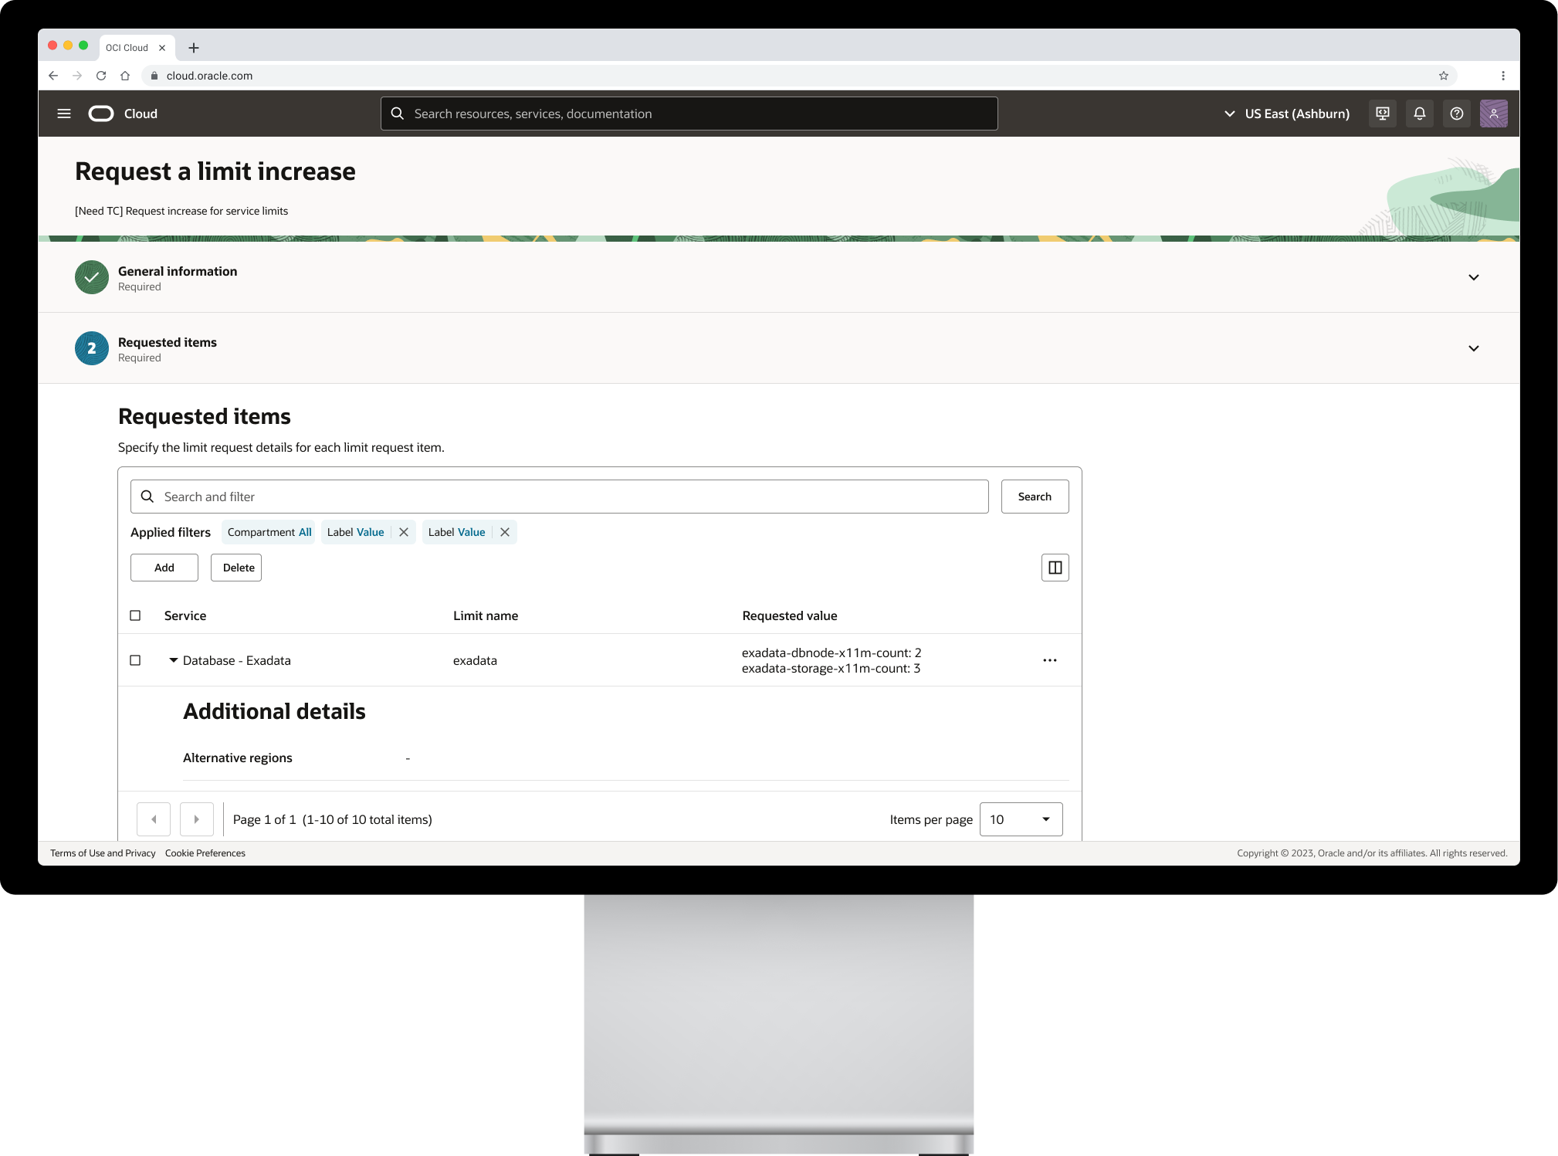Viewport: 1558px width, 1156px height.
Task: Open the hamburger navigation menu
Action: click(64, 114)
